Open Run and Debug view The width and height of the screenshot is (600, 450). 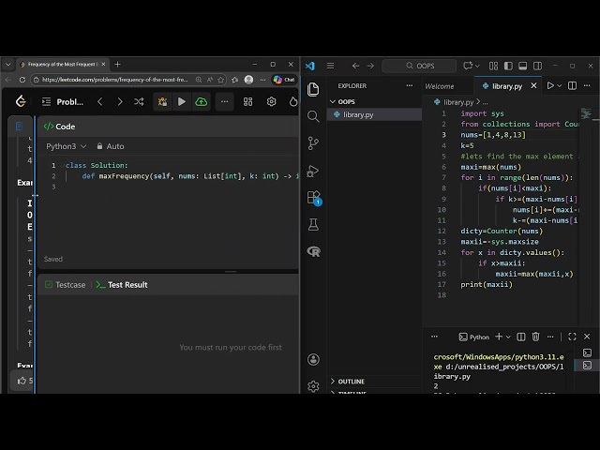click(313, 171)
